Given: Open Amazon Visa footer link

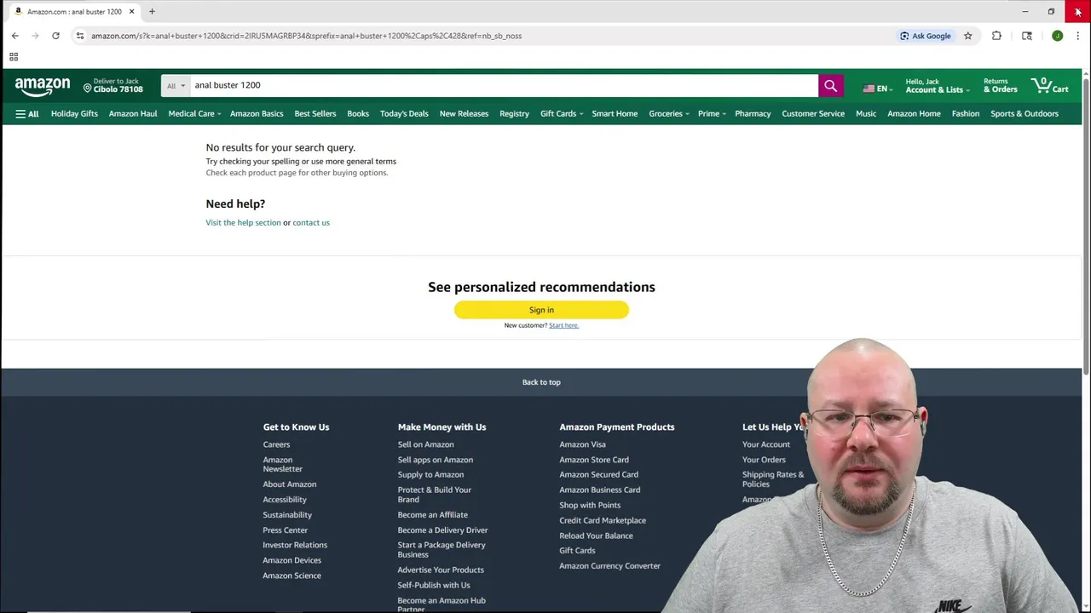Looking at the screenshot, I should [582, 444].
